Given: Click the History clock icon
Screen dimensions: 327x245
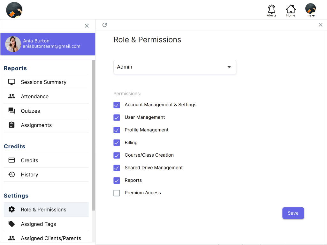Looking at the screenshot, I should (x=11, y=174).
